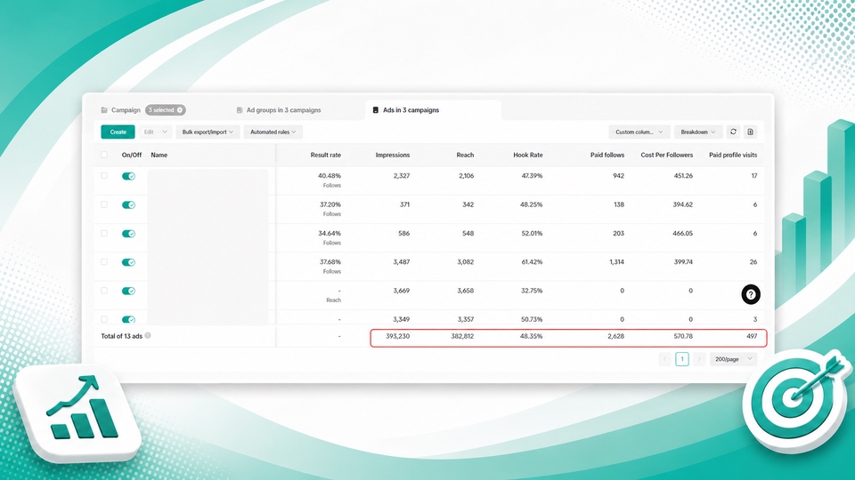This screenshot has width=855, height=480.
Task: Toggle off the ad with 40.48% result rate
Action: point(128,176)
